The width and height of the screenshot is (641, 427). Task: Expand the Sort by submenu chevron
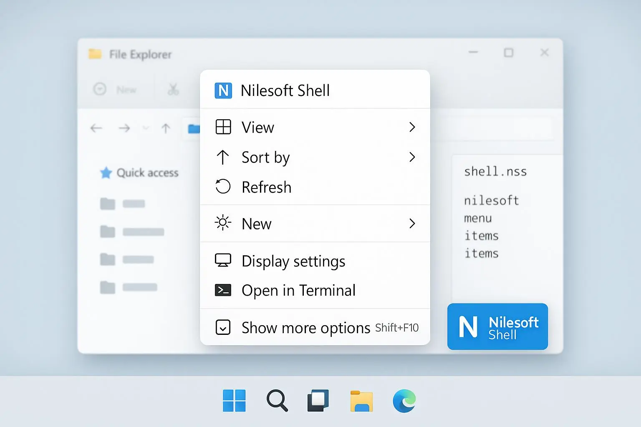point(412,157)
